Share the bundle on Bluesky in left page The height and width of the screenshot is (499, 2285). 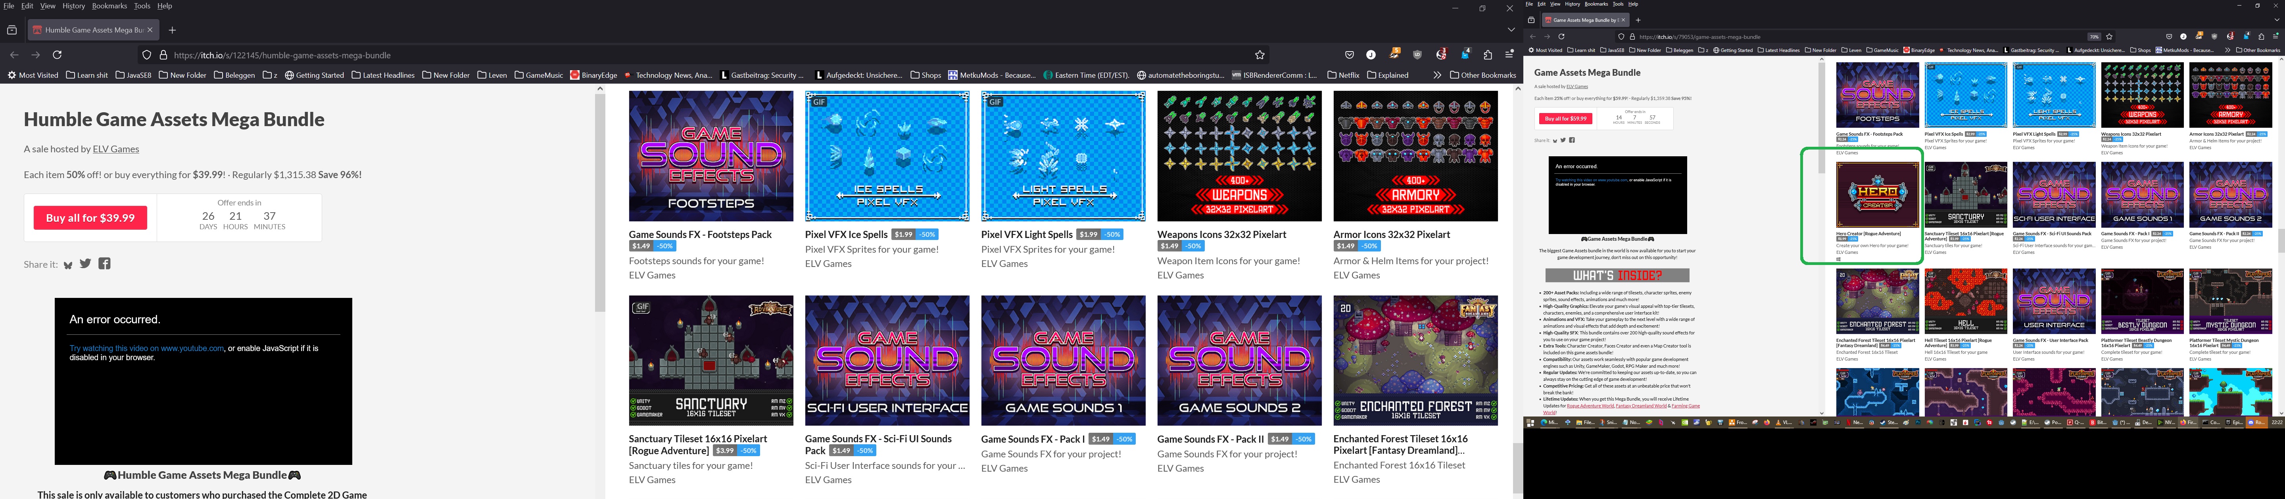pos(68,265)
